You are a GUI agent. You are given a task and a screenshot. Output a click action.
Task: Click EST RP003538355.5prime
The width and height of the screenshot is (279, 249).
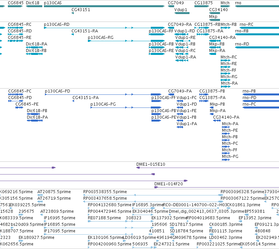coord(153,195)
